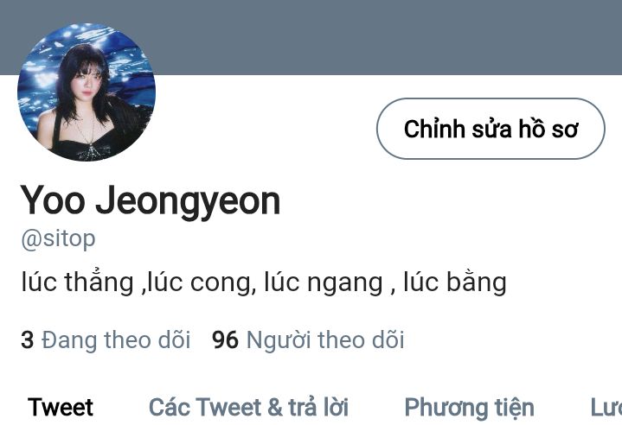622x425 pixels.
Task: Click the bio text lúc thẳng, lúc cong
Action: tap(137, 282)
